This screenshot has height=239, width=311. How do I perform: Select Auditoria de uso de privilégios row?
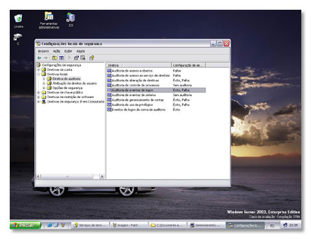(x=156, y=105)
